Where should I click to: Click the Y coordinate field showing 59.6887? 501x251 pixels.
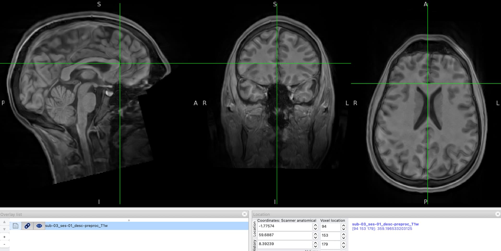(x=284, y=235)
